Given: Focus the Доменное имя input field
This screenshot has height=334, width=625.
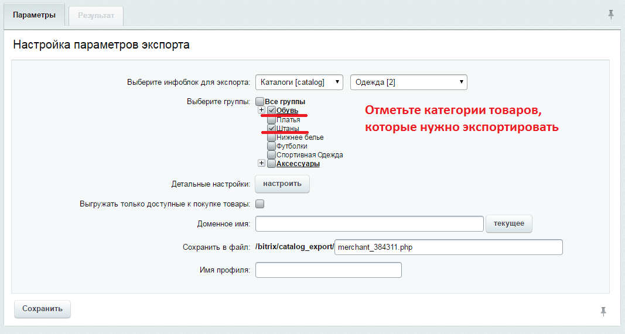Looking at the screenshot, I should tap(370, 223).
